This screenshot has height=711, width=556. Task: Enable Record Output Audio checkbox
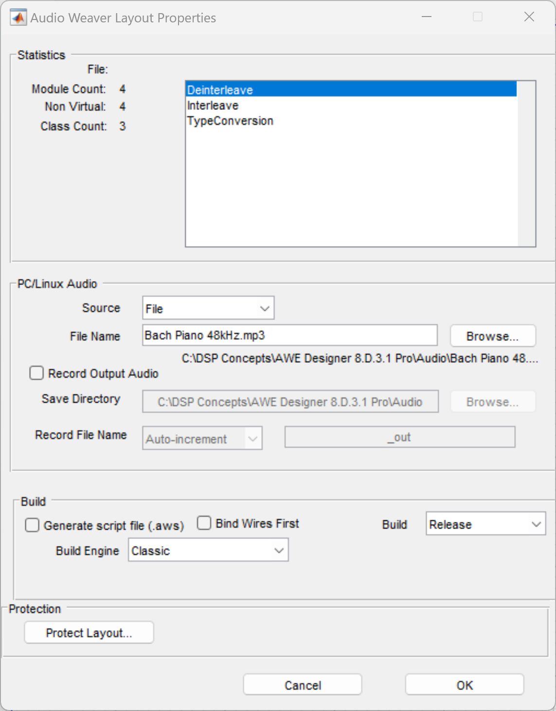36,373
